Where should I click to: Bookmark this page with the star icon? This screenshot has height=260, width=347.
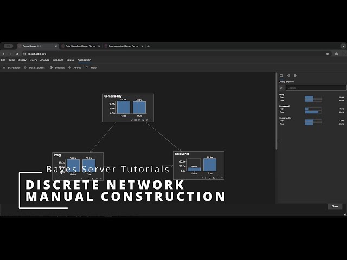327,54
